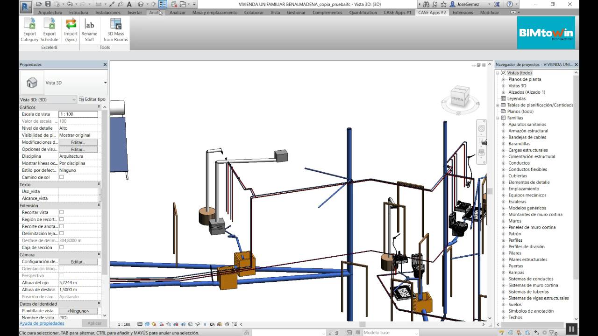Screen dimensions: 598x336
Task: Toggle Recorte de anotación checkbox
Action: (61, 226)
